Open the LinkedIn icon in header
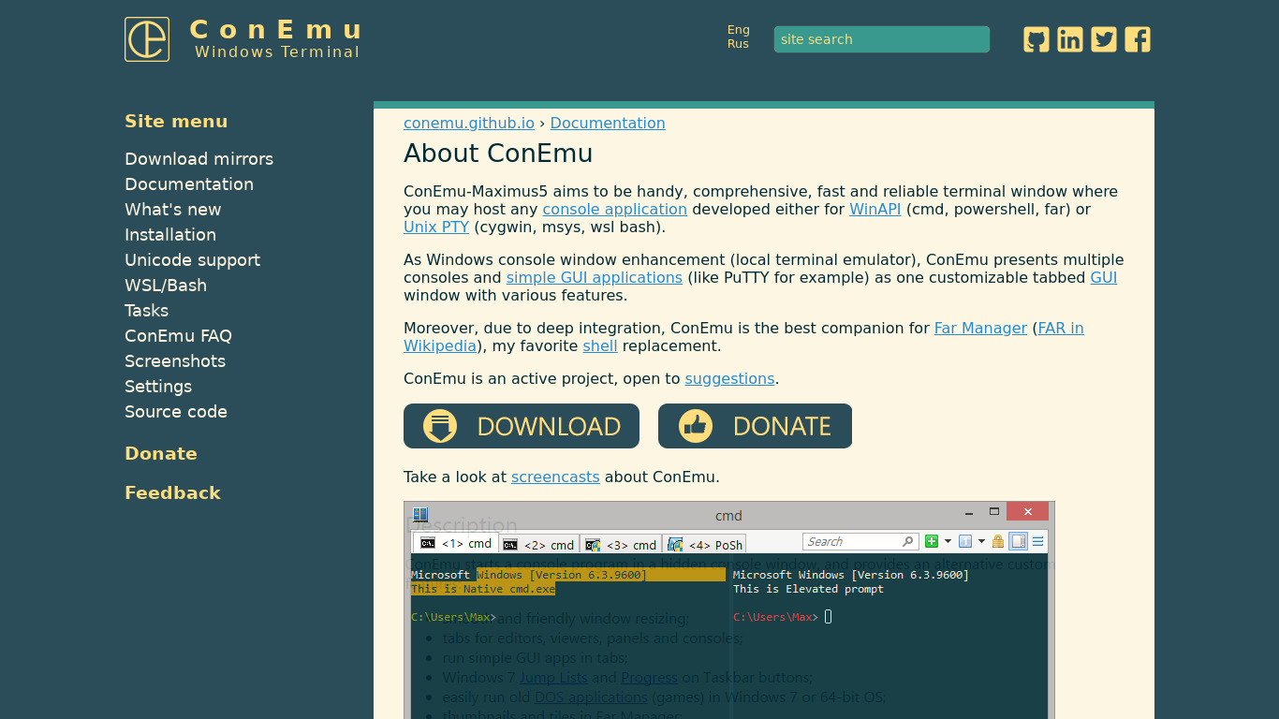Viewport: 1279px width, 719px height. 1070,39
